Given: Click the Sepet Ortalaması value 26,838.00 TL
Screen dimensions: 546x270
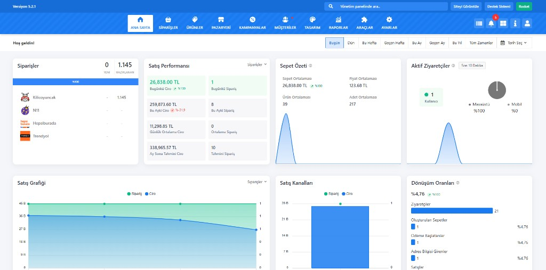Looking at the screenshot, I should (x=294, y=85).
